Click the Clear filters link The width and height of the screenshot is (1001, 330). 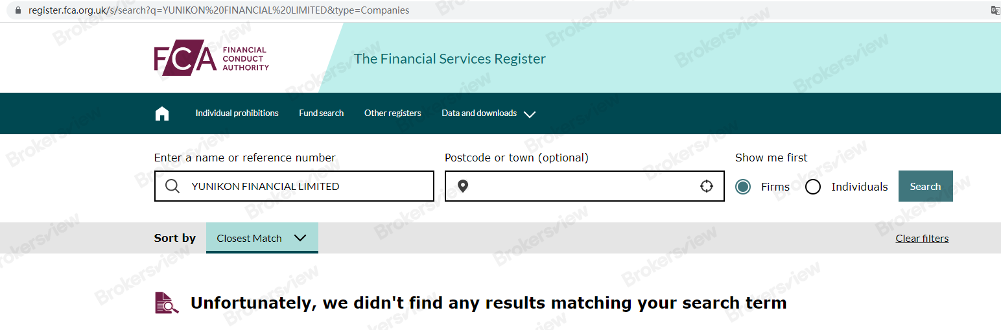point(922,239)
